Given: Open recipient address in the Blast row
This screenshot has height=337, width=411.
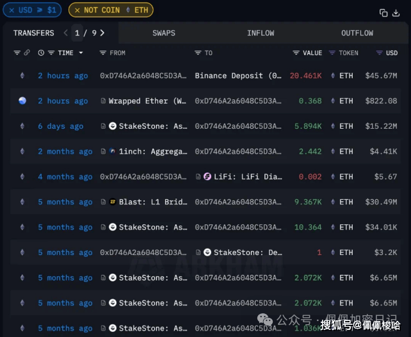Looking at the screenshot, I should pos(238,202).
